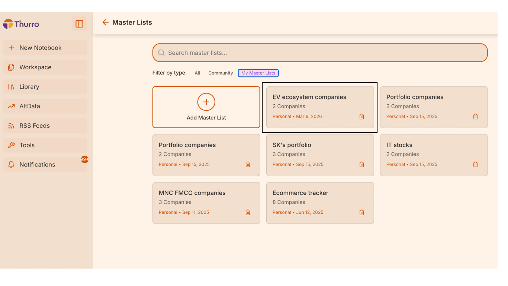Select the All filter
508x286 pixels.
point(197,73)
